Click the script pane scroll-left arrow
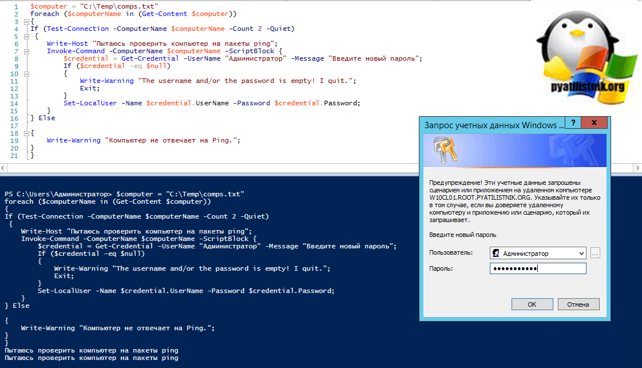 [x=3, y=168]
